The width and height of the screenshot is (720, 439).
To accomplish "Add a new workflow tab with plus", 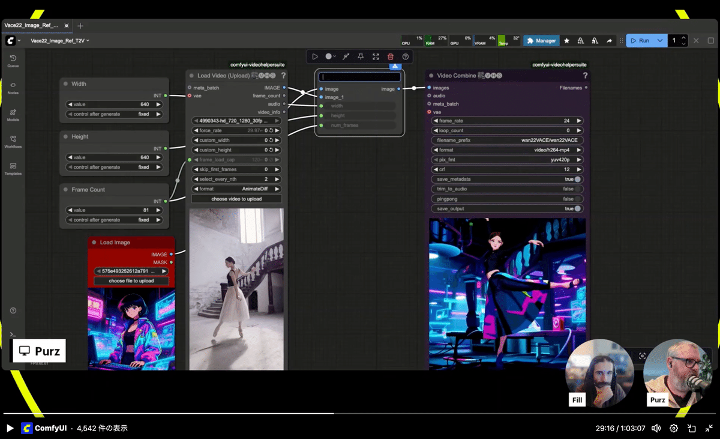I will pyautogui.click(x=80, y=26).
